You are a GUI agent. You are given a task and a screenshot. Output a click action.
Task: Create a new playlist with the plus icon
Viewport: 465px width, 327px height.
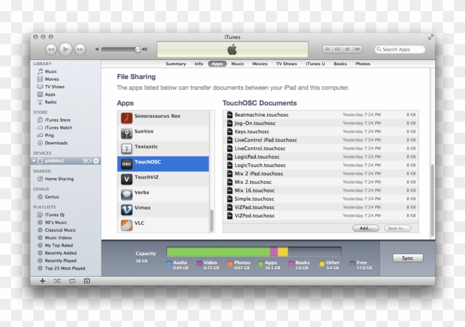click(43, 281)
